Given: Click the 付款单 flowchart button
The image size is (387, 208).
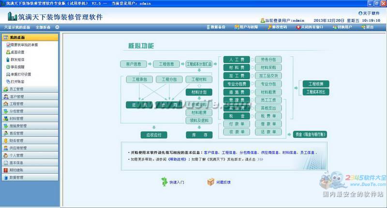Looking at the screenshot, I should (x=237, y=124).
